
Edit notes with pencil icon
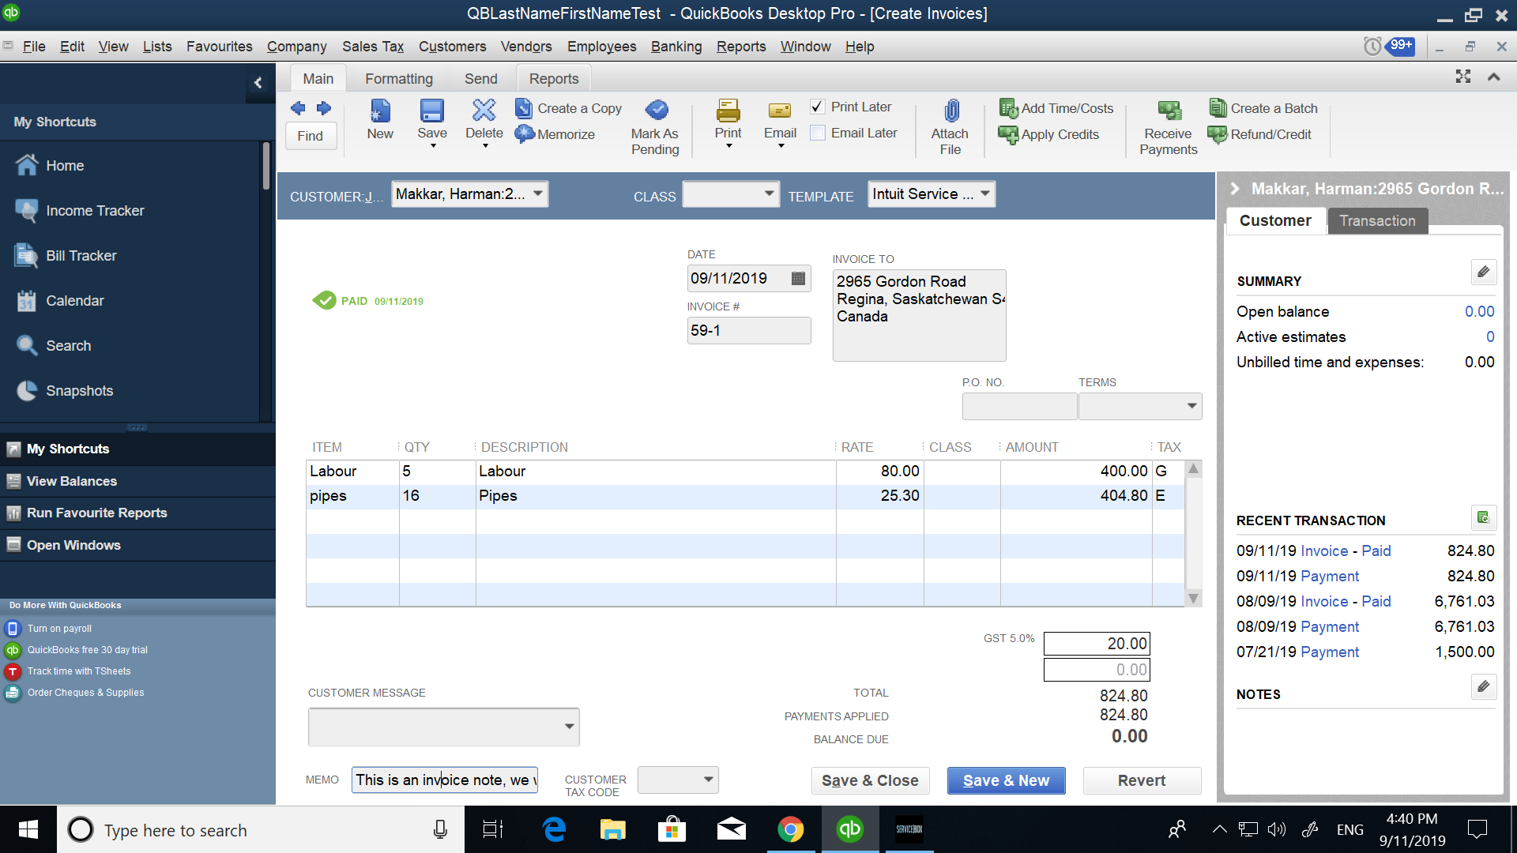(1484, 686)
